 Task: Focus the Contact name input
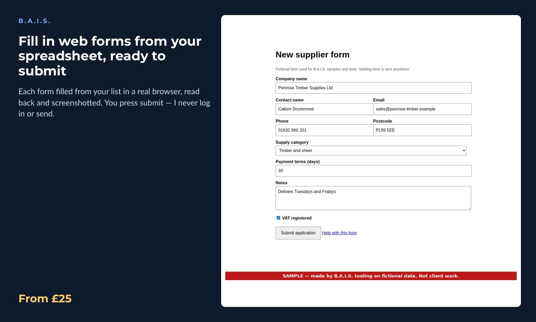(324, 109)
